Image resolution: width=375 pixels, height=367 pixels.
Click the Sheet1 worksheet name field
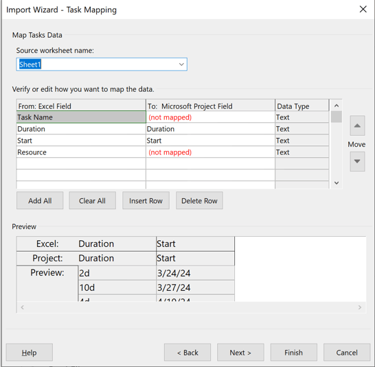point(102,64)
